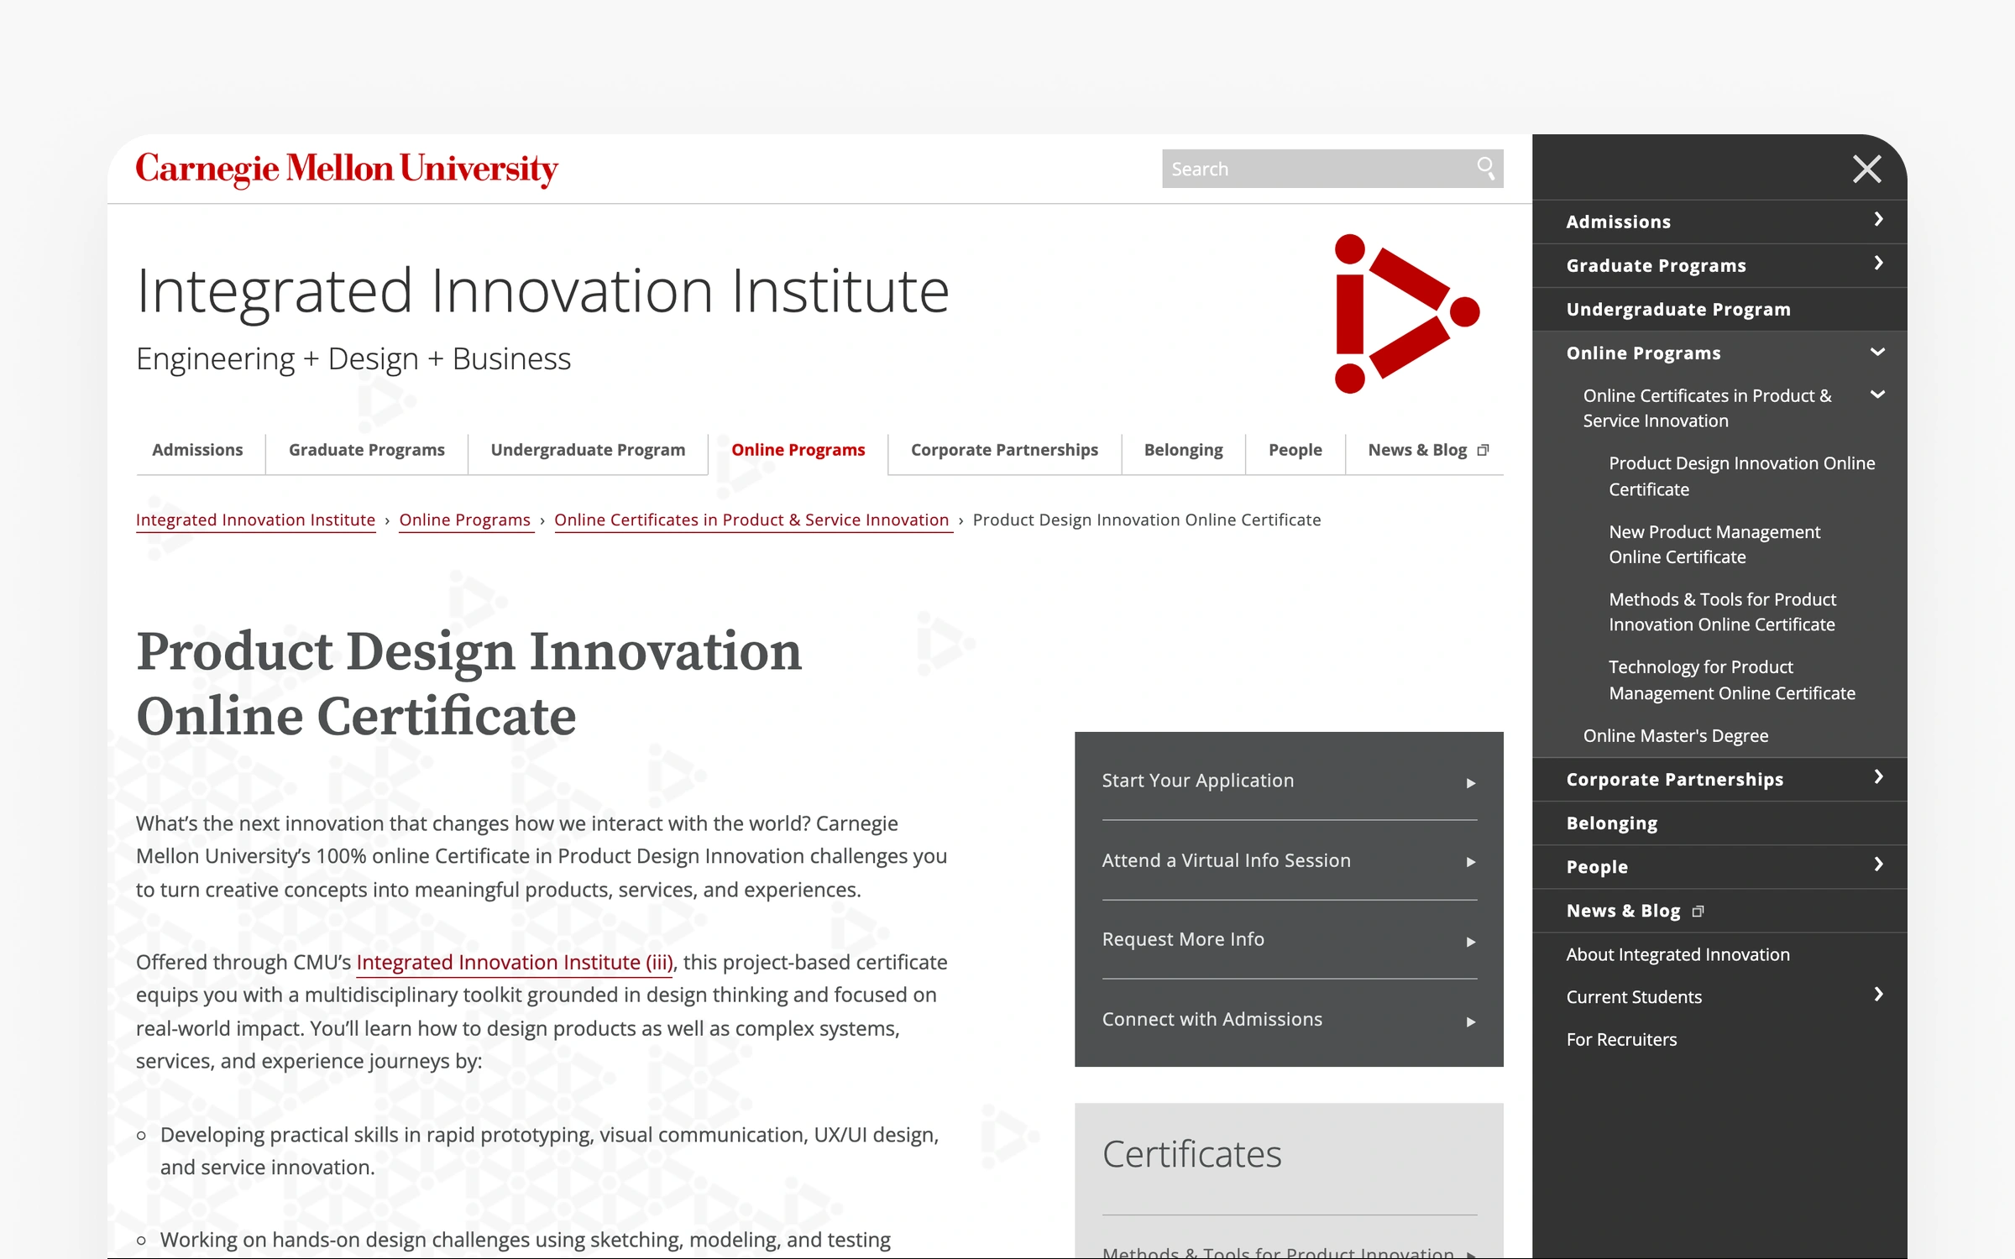The height and width of the screenshot is (1259, 2015).
Task: Expand Graduate Programs chevron in sidebar
Action: tap(1878, 264)
